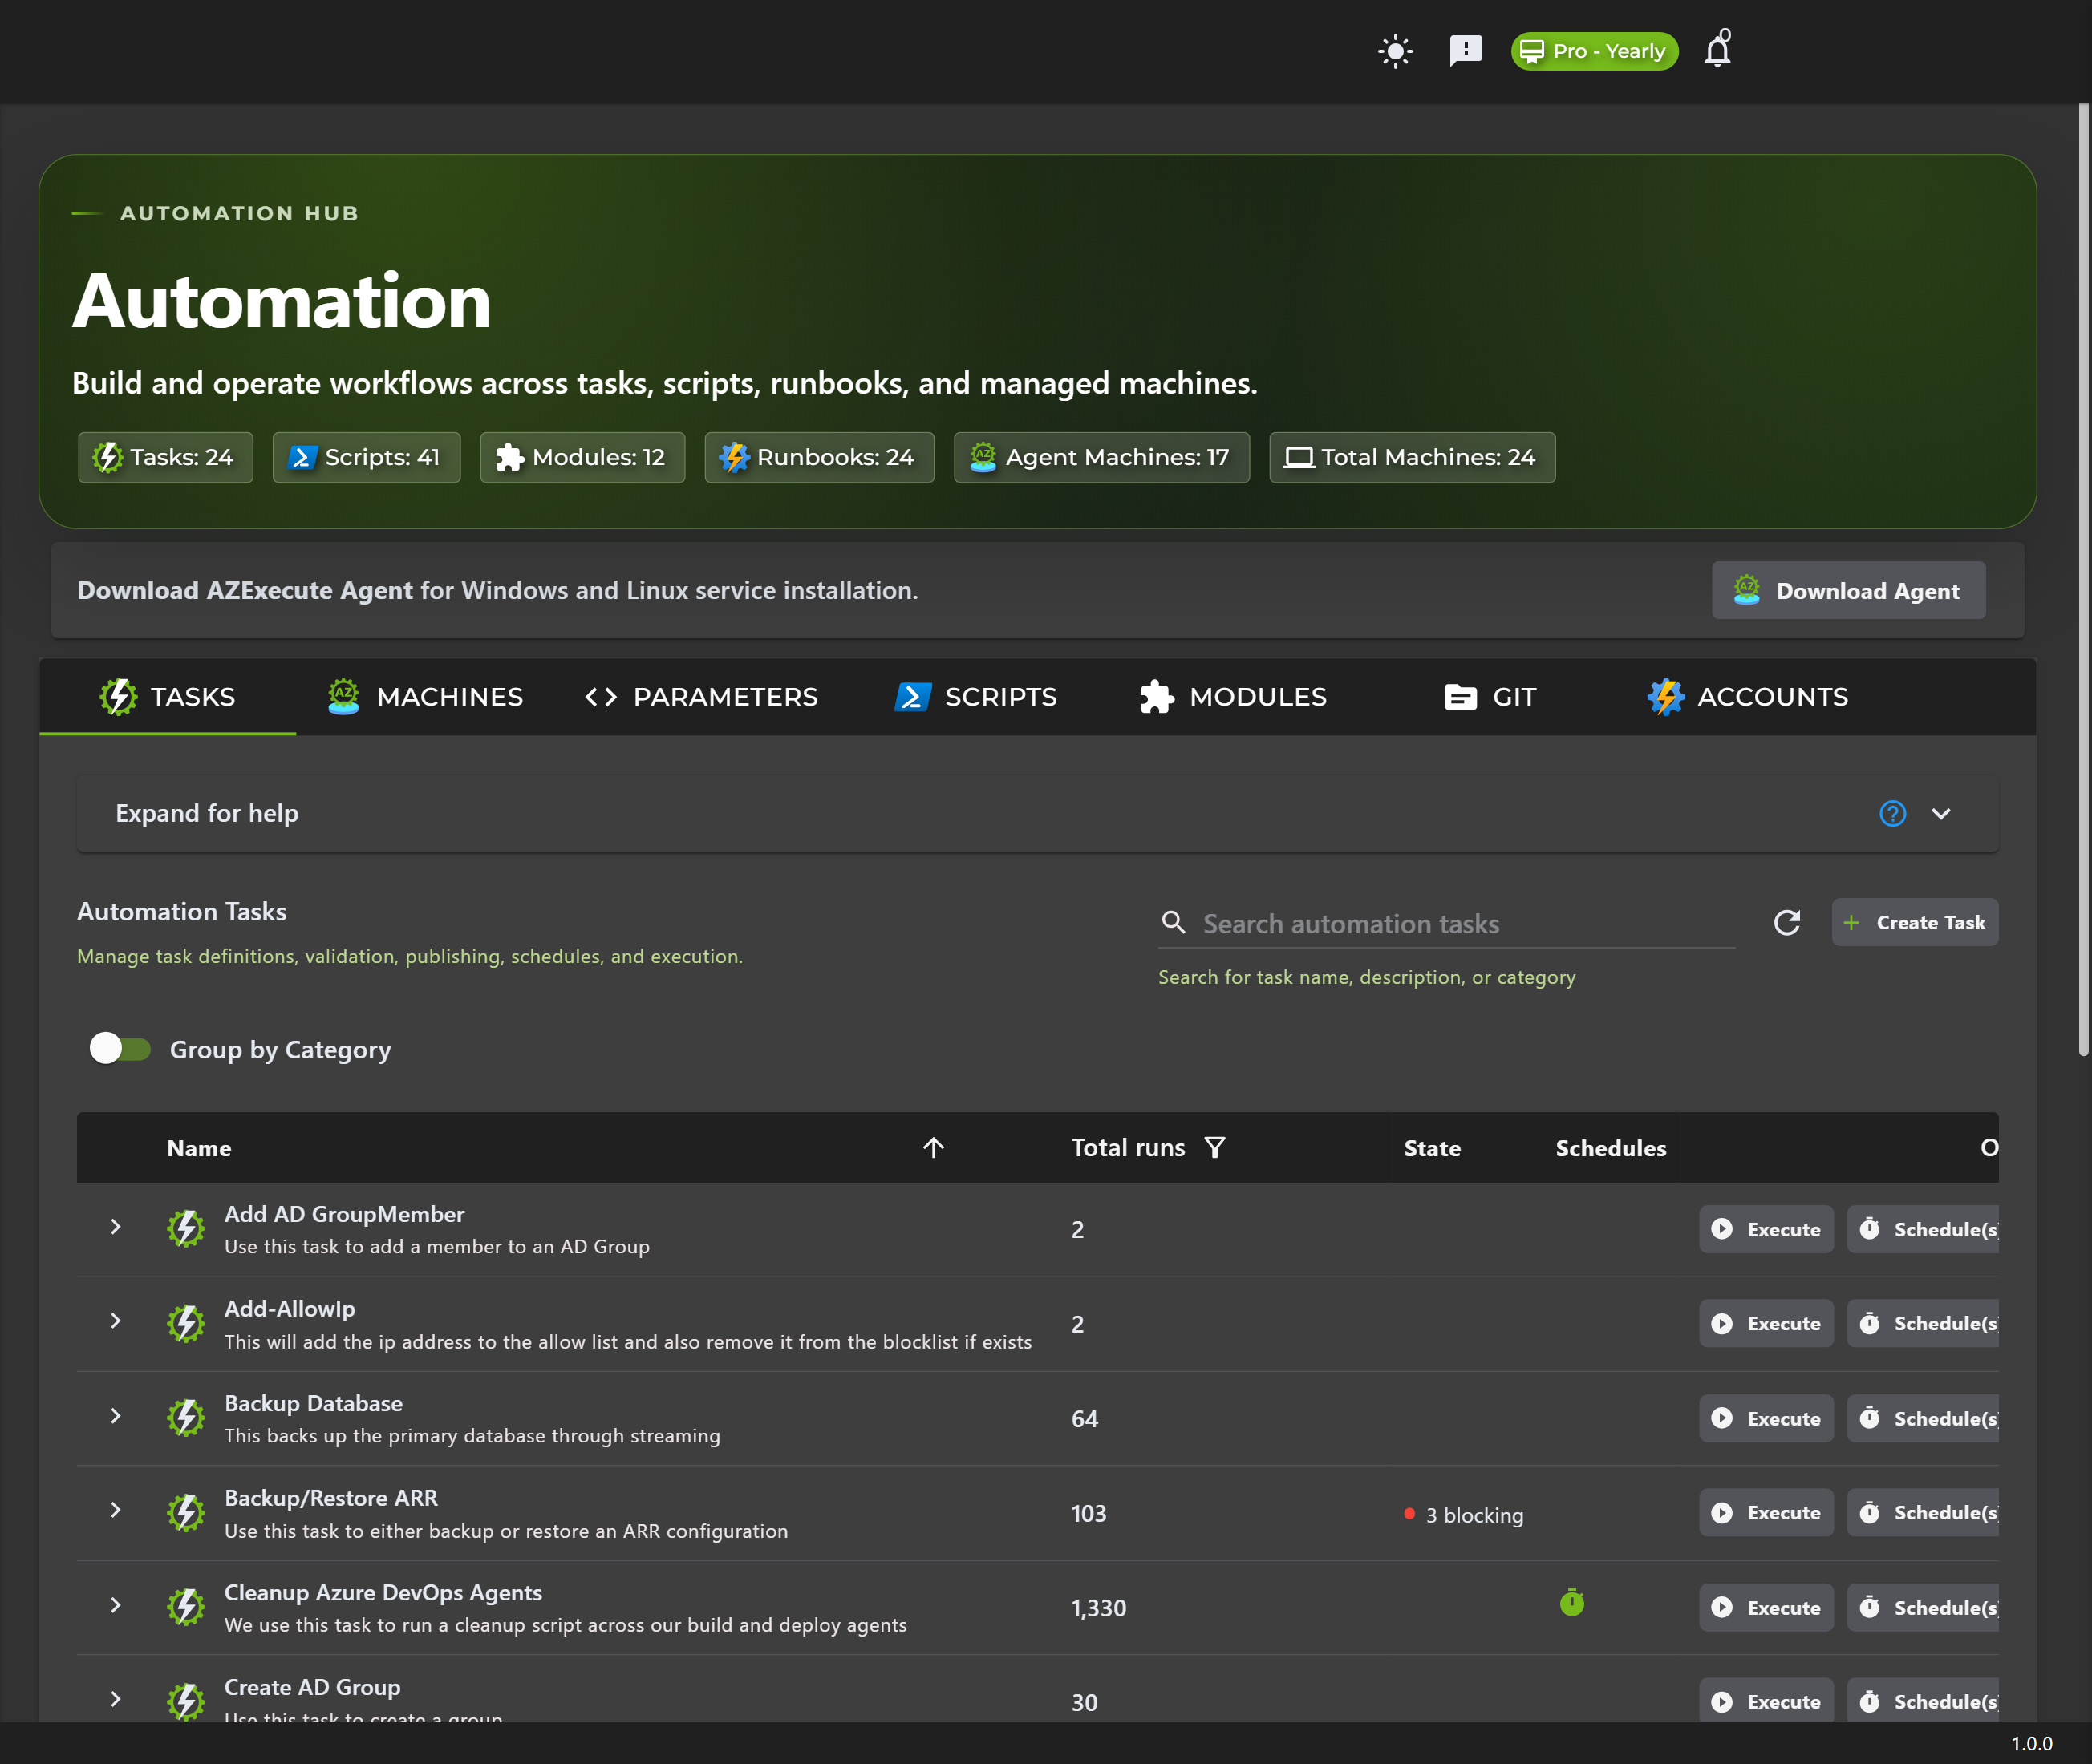
Task: Expand the Cleanup Azure DevOps Agents row
Action: click(x=116, y=1606)
